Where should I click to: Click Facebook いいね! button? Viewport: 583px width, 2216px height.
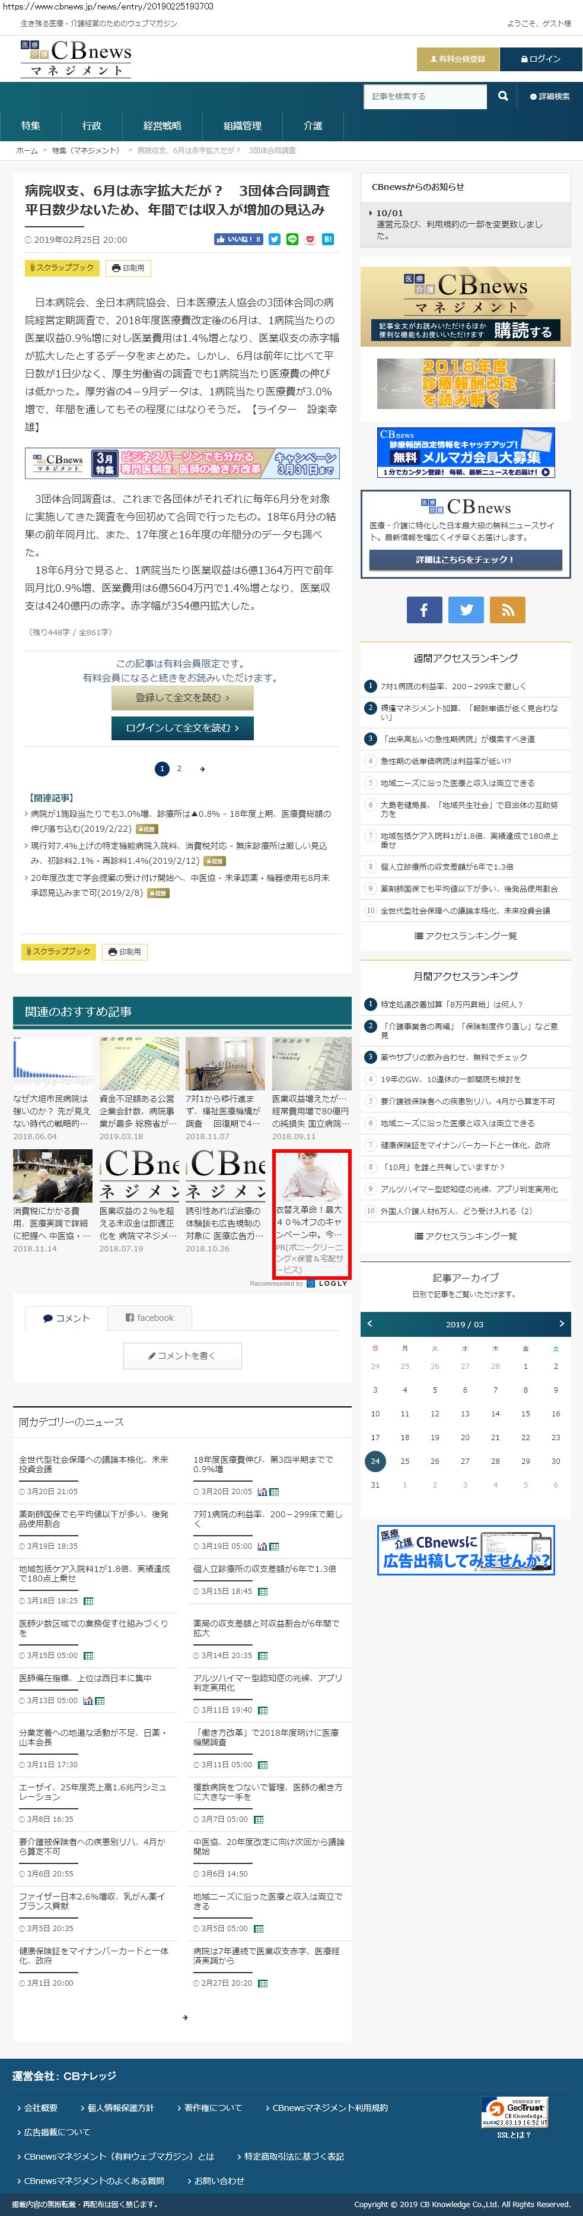[x=238, y=239]
